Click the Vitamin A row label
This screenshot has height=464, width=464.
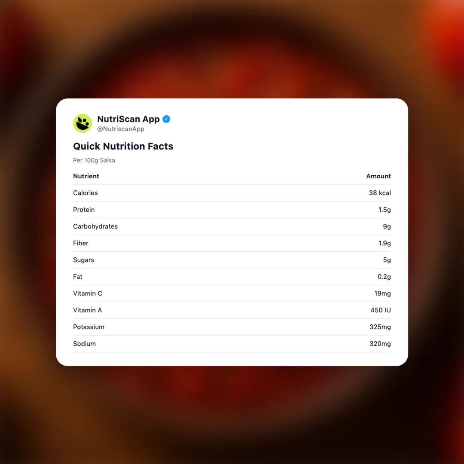coord(88,310)
